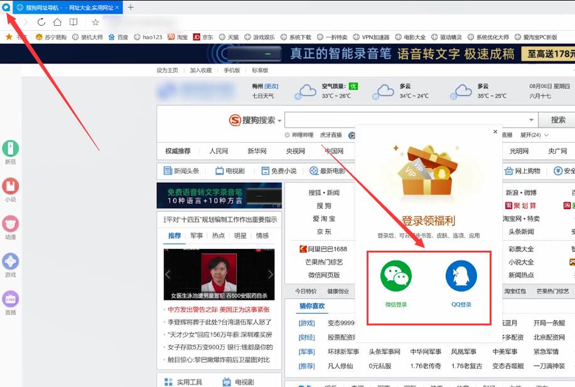Viewport: 575px width, 387px height.
Task: Click the 京东 bookmark icon
Action: [196, 36]
